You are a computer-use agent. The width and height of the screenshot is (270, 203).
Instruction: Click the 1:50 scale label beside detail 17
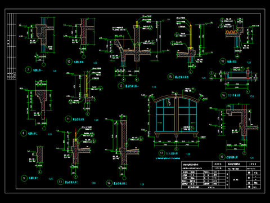coord(188,154)
